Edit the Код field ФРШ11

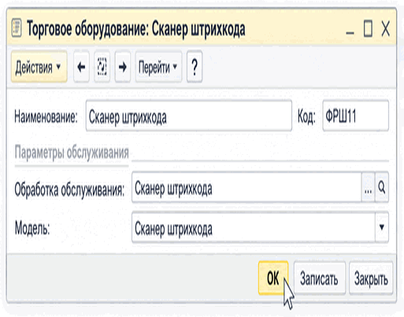pos(355,116)
